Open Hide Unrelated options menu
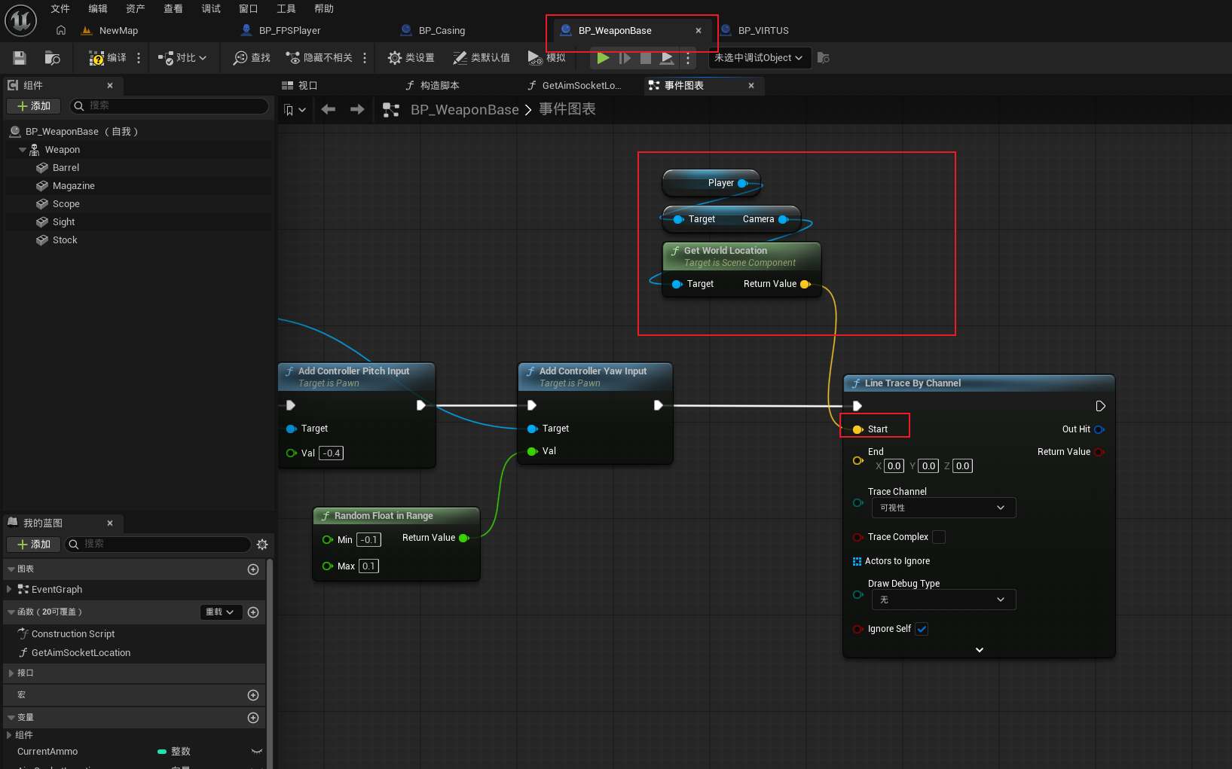 coord(365,58)
